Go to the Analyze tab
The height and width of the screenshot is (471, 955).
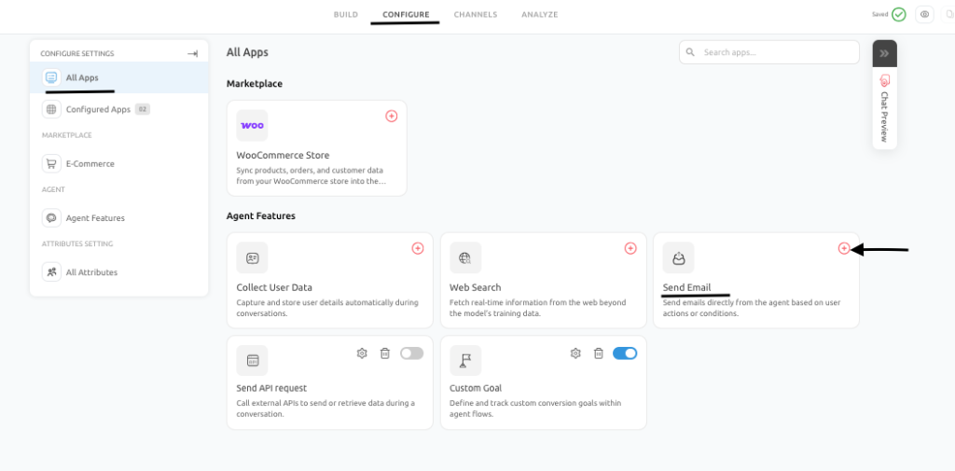click(x=540, y=15)
